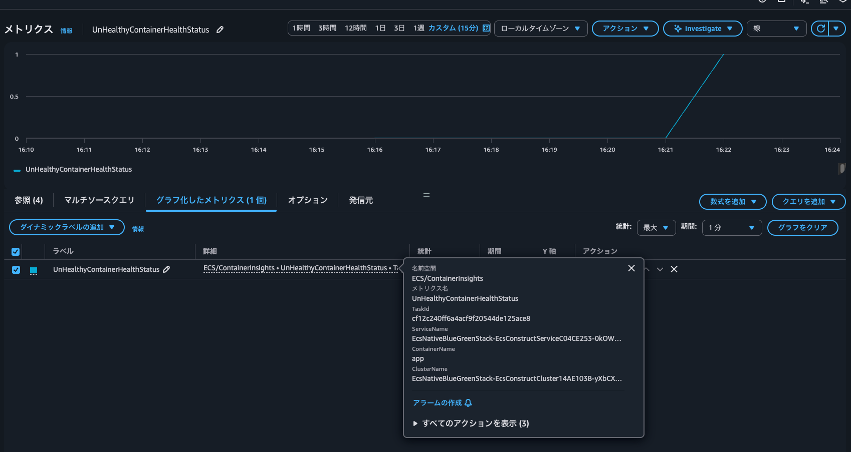Click the bell icon for alarm creation
Viewport: 851px width, 452px height.
click(468, 403)
